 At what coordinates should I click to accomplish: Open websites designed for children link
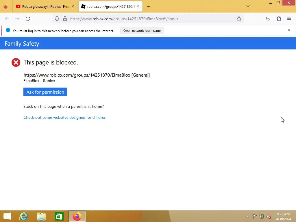pyautogui.click(x=65, y=117)
